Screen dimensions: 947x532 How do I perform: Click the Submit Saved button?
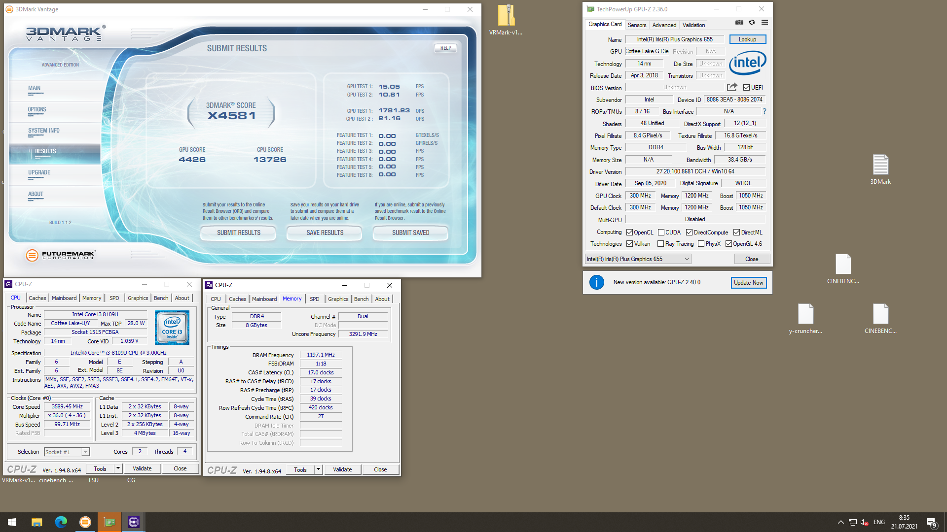pyautogui.click(x=410, y=233)
